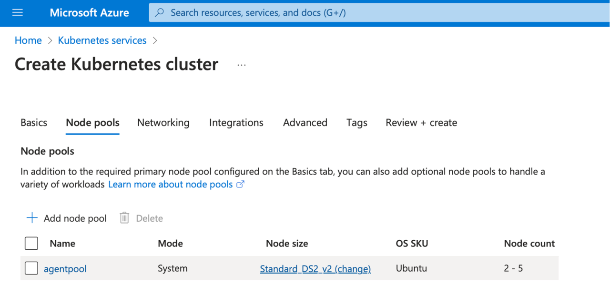610x294 pixels.
Task: Open the agentpool node pool link
Action: pyautogui.click(x=65, y=269)
